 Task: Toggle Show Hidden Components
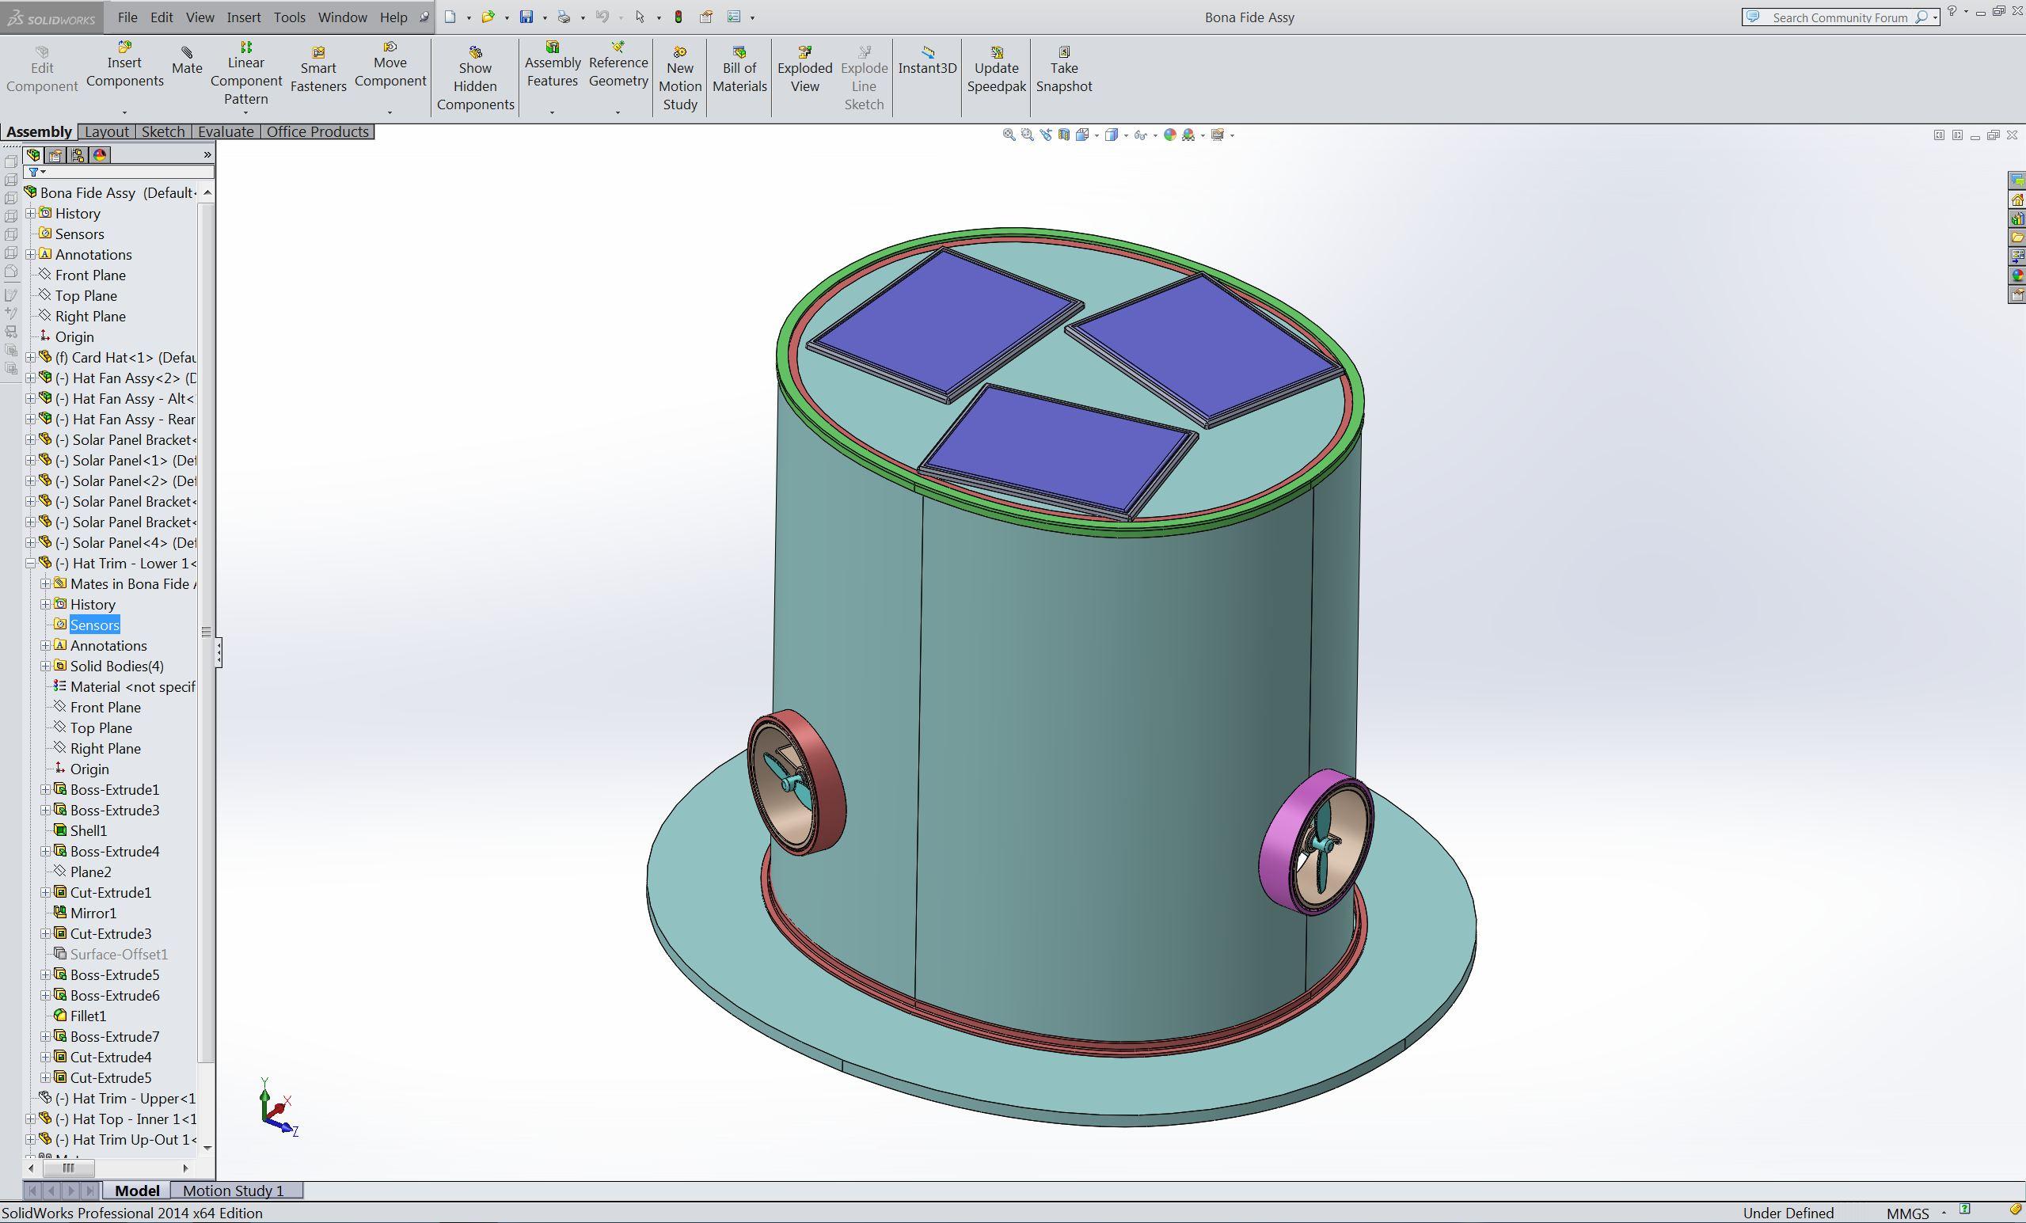(475, 79)
